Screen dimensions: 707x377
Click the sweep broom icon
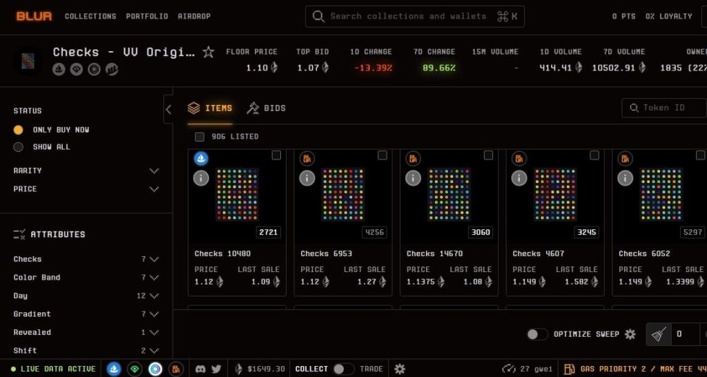659,335
